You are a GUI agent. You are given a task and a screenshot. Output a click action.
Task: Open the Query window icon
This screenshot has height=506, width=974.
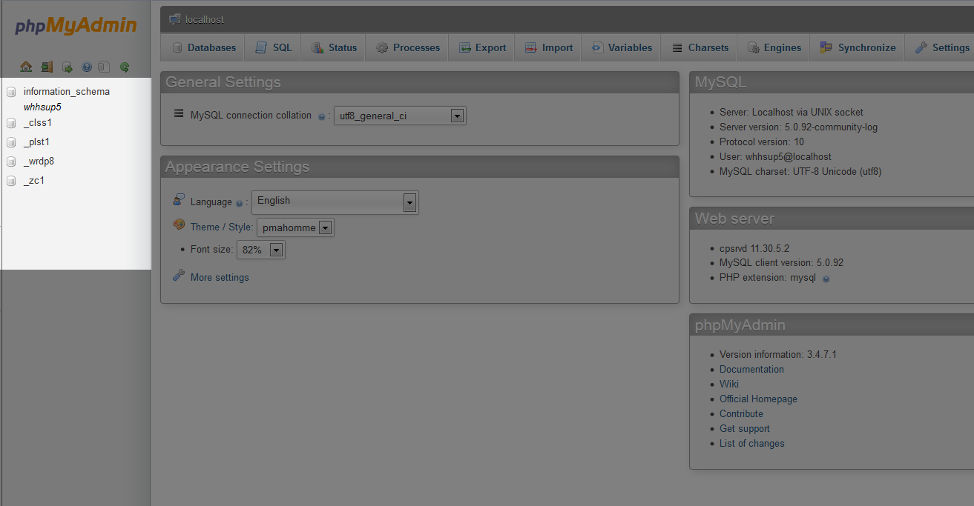[67, 67]
